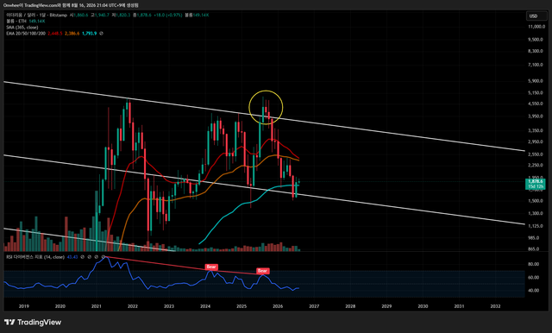This screenshot has width=552, height=333.
Task: Click the 11,000.0 price axis label
Action: click(x=536, y=27)
